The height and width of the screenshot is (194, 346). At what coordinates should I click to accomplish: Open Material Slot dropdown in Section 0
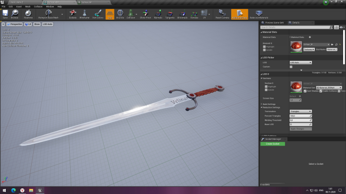click(329, 88)
